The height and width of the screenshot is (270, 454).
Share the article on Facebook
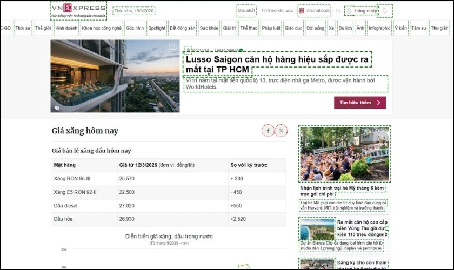268,131
